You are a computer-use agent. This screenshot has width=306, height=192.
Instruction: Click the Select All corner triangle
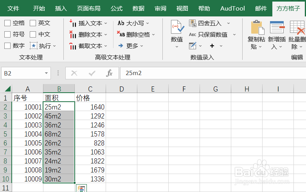coord(7,89)
